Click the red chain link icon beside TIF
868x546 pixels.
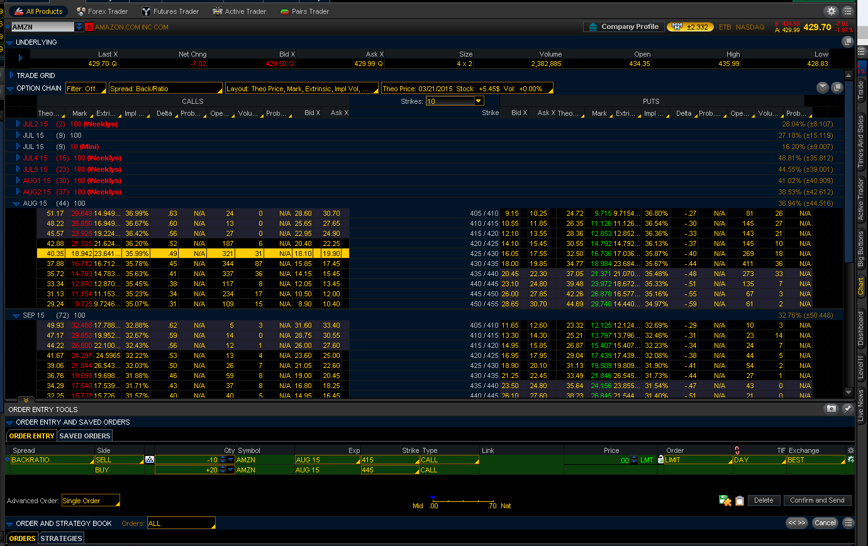[x=737, y=450]
